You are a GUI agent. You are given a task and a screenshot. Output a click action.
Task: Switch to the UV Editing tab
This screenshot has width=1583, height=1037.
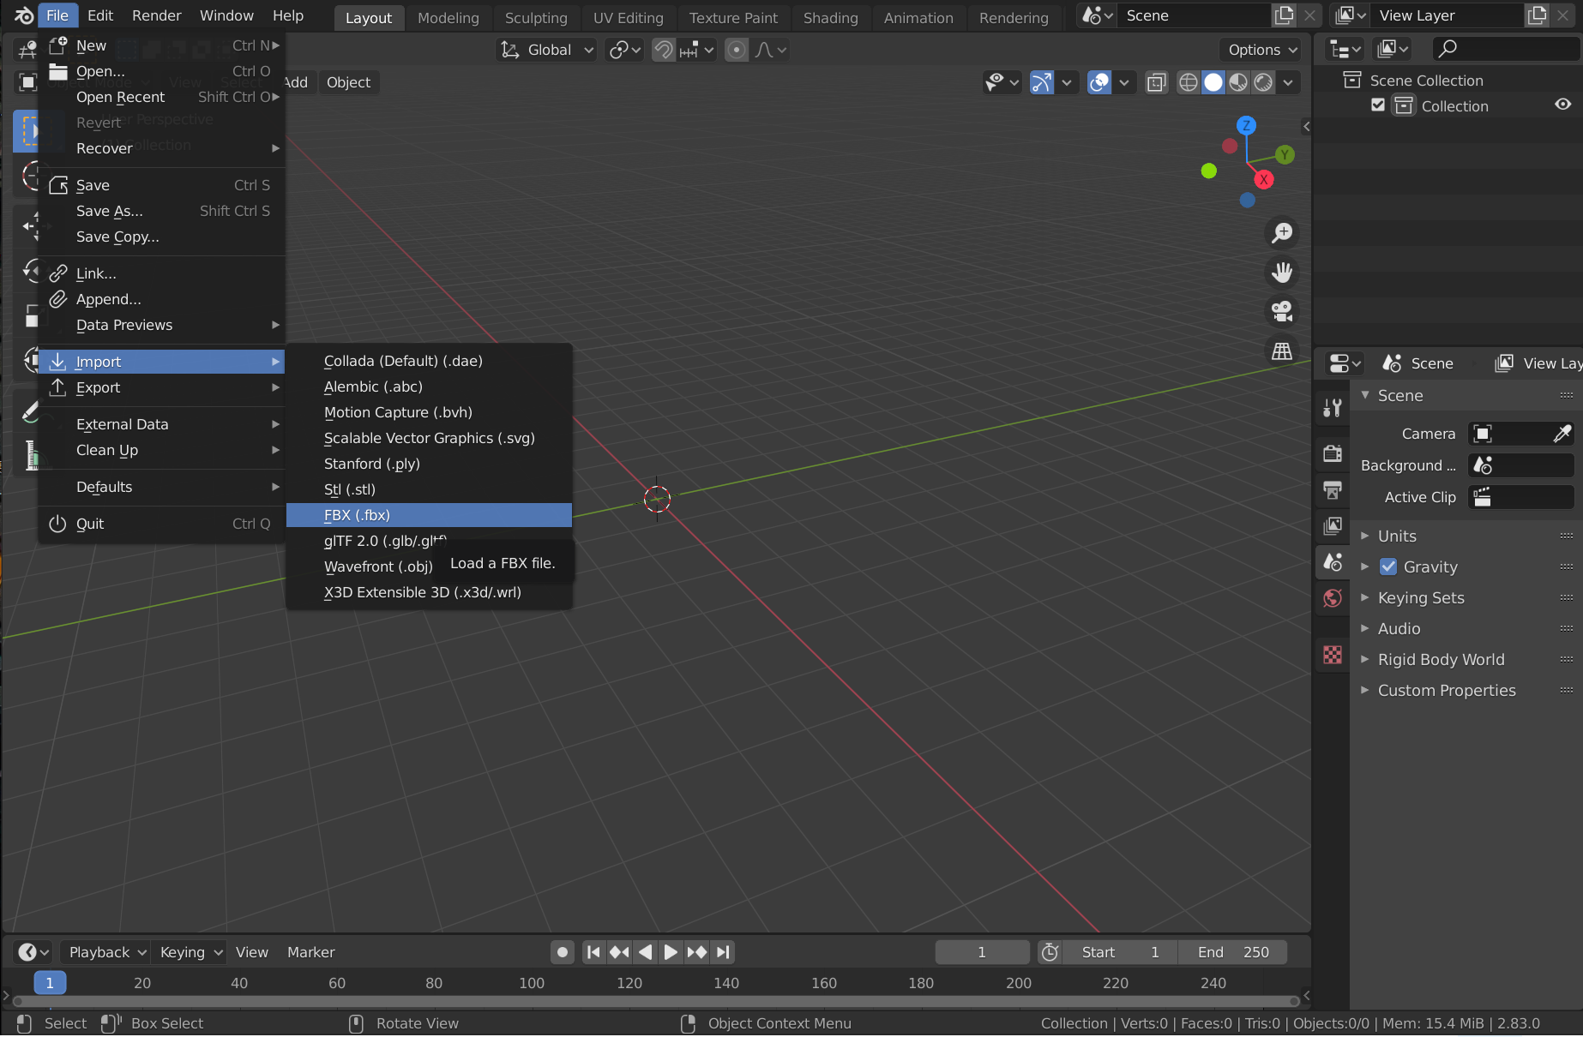[x=629, y=17]
